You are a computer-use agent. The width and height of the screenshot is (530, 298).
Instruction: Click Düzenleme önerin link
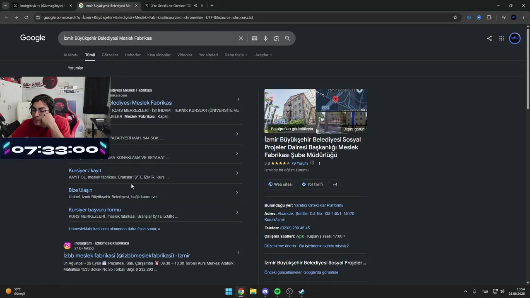point(280,246)
